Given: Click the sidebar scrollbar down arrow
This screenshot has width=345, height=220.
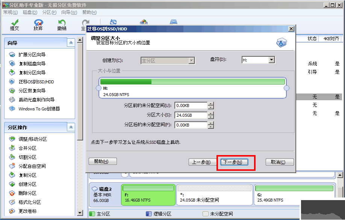Looking at the screenshot, I should 80,213.
